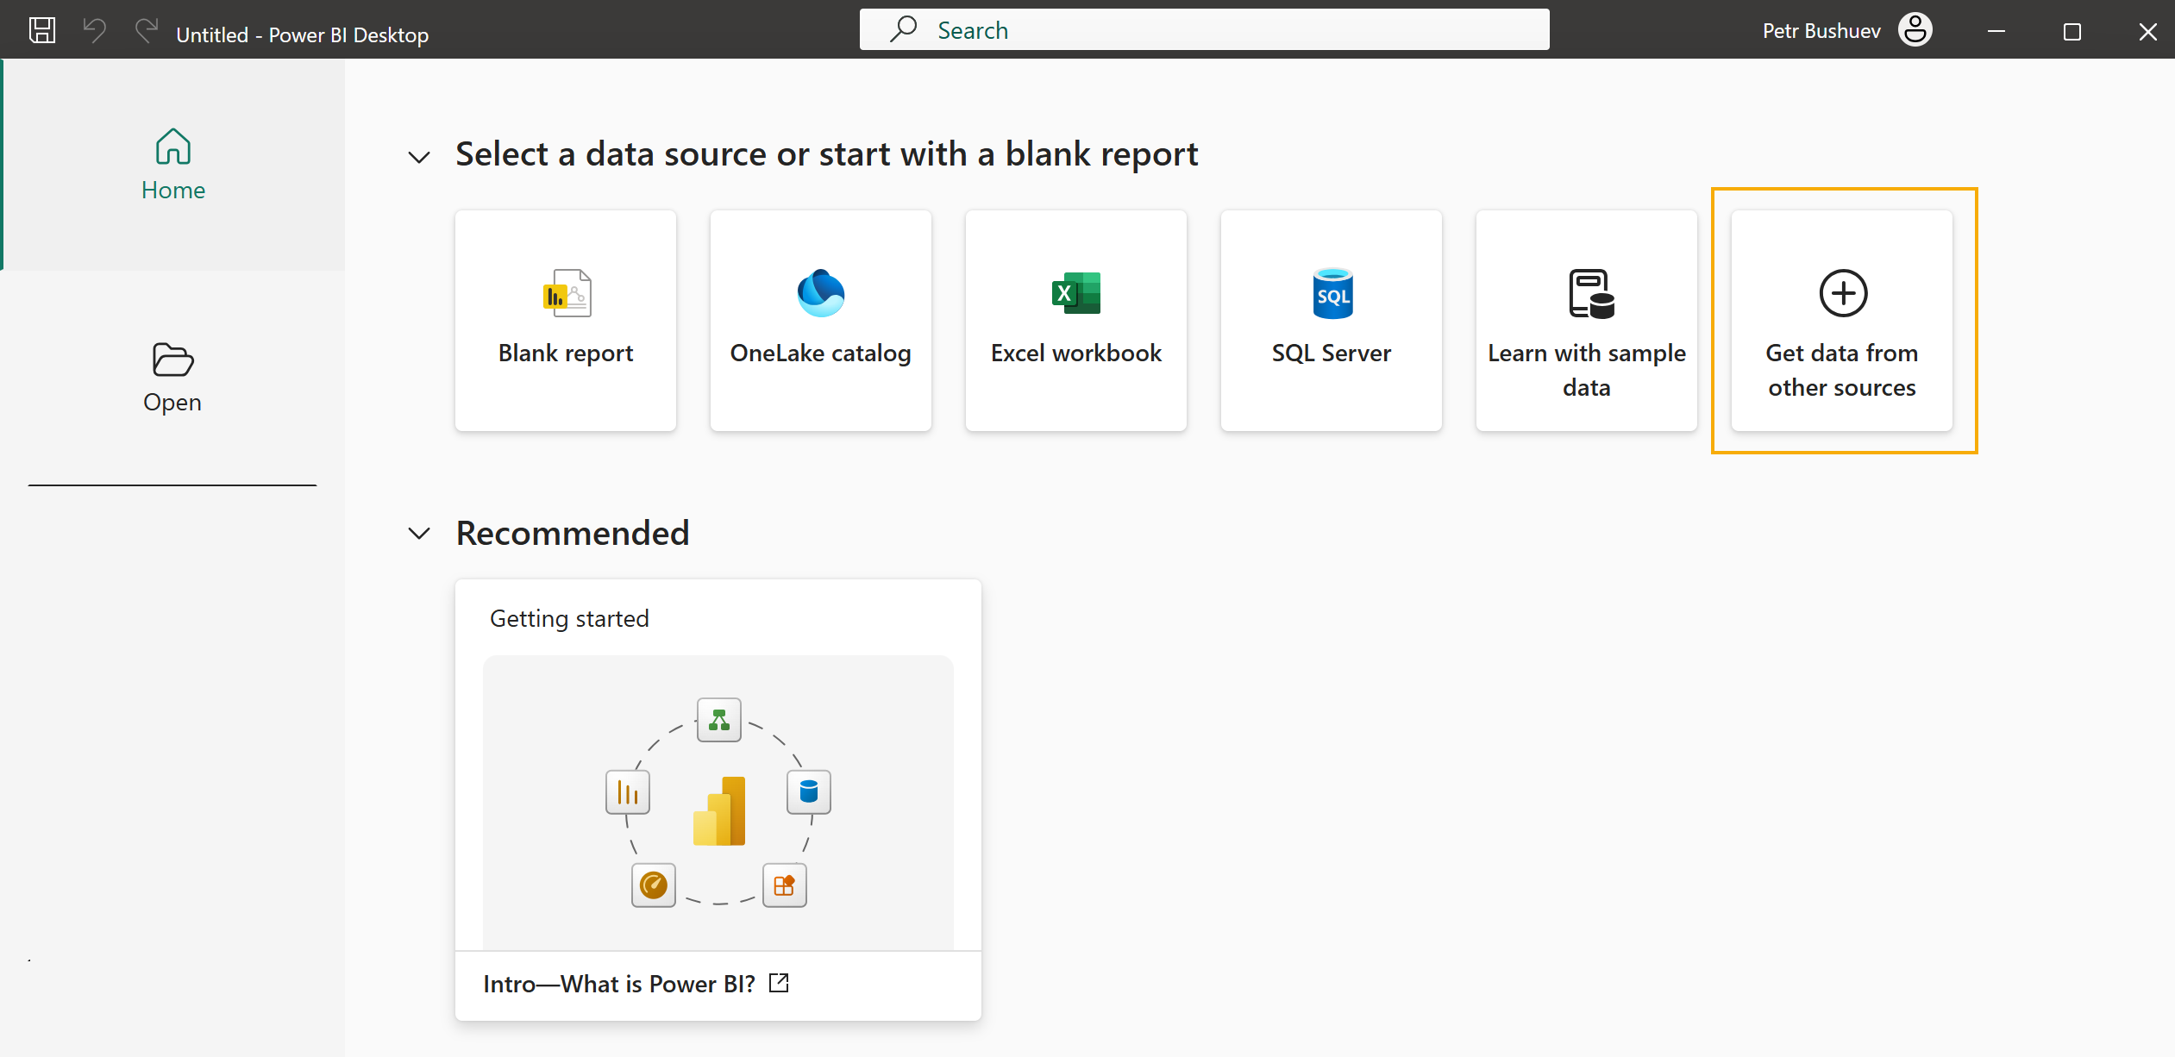This screenshot has height=1057, width=2175.
Task: Click the Save icon in title bar
Action: pyautogui.click(x=42, y=31)
